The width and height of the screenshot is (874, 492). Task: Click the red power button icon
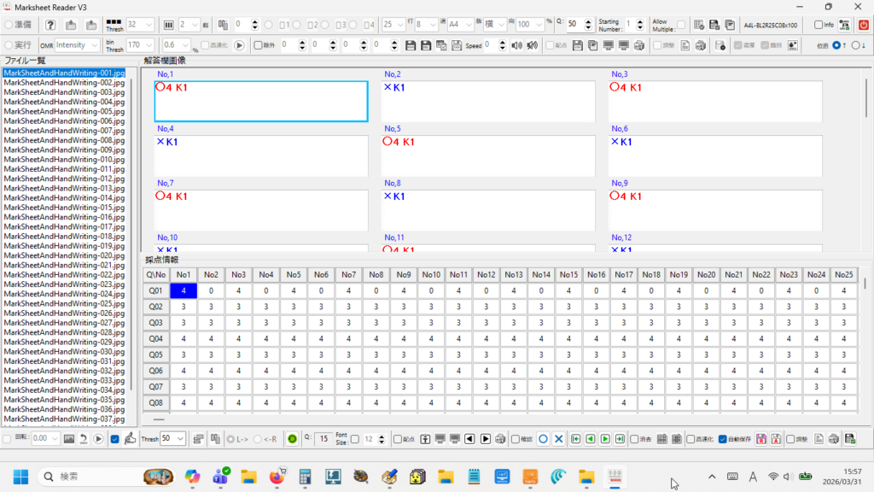(x=863, y=25)
